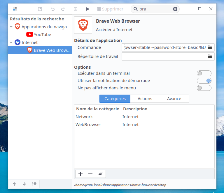Screen dimensions: 224x193
Task: Click the undo arrow in toolbar
Action: [x=53, y=9]
